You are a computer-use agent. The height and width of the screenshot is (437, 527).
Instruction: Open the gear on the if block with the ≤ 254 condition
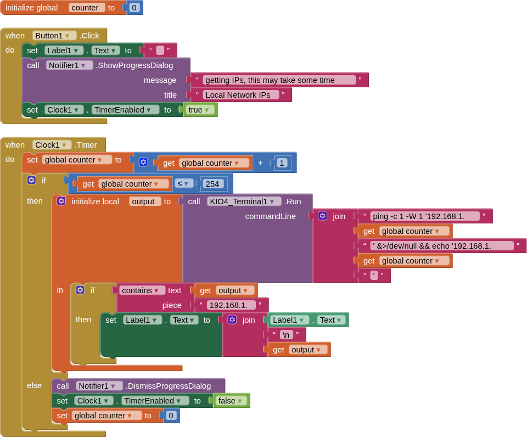[31, 180]
